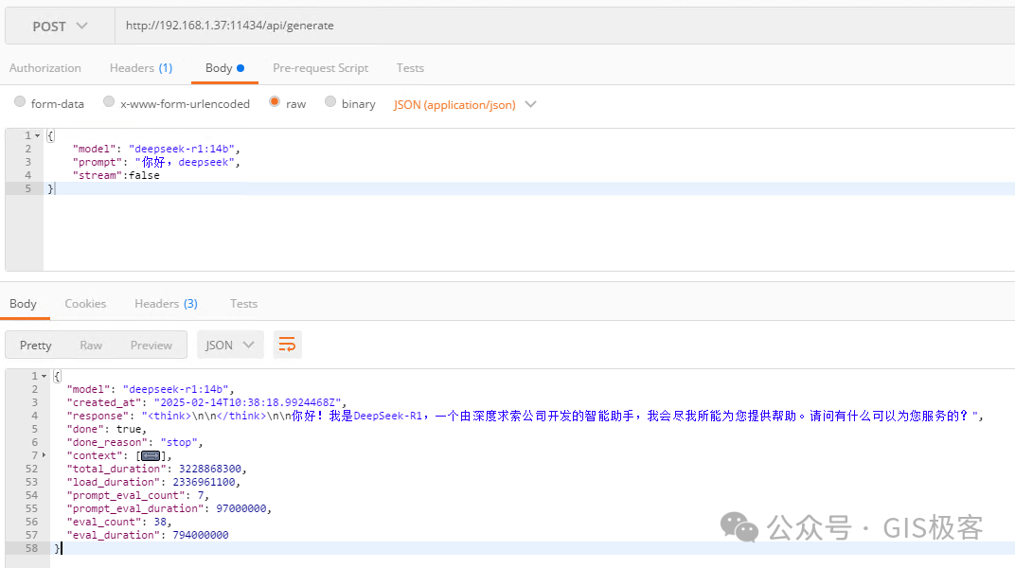Viewport: 1015px width, 568px height.
Task: Click the response "model" value line
Action: tap(151, 389)
